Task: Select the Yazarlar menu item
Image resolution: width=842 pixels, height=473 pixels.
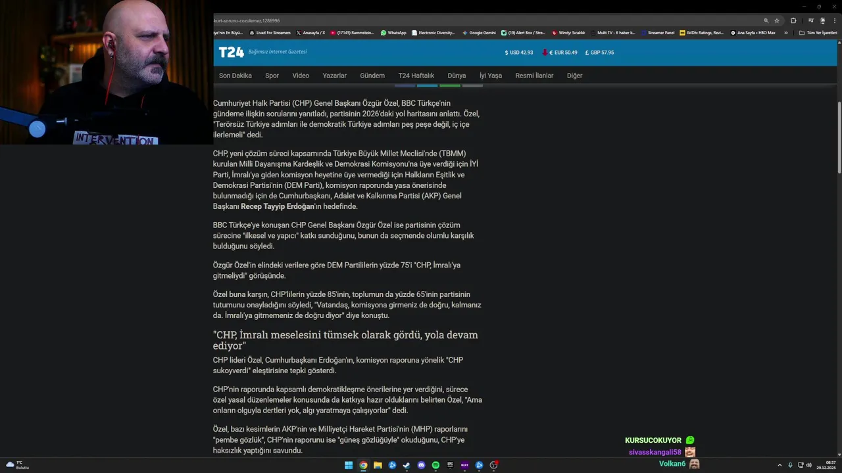Action: point(334,76)
